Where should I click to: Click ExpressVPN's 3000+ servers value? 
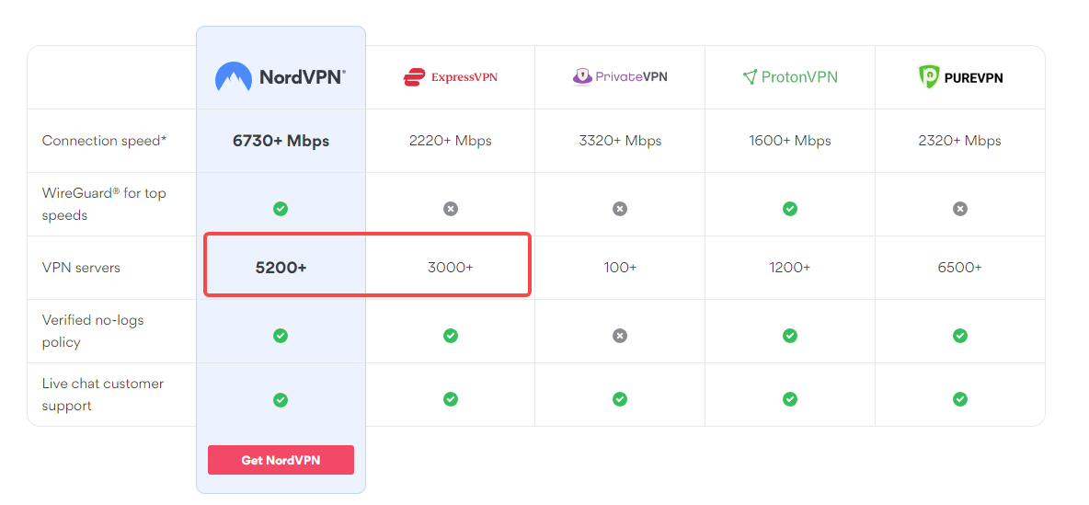click(x=451, y=268)
